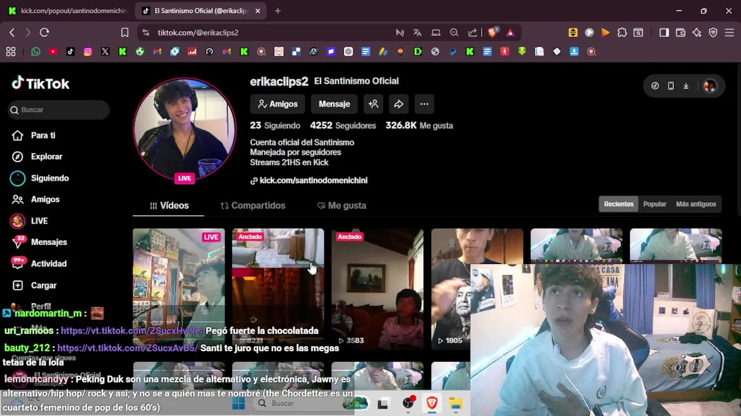Open the apps grid in bookmarks bar
The width and height of the screenshot is (741, 416).
tap(10, 51)
